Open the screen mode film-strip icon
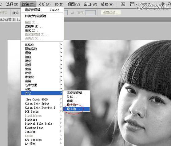The width and height of the screenshot is (171, 146). (132, 4)
